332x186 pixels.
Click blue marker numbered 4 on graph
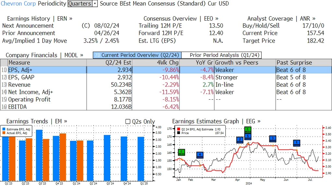pyautogui.click(x=200, y=155)
